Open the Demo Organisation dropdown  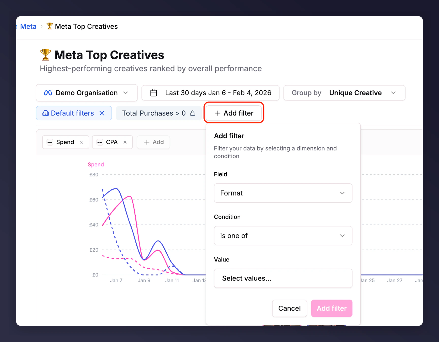[x=87, y=93]
